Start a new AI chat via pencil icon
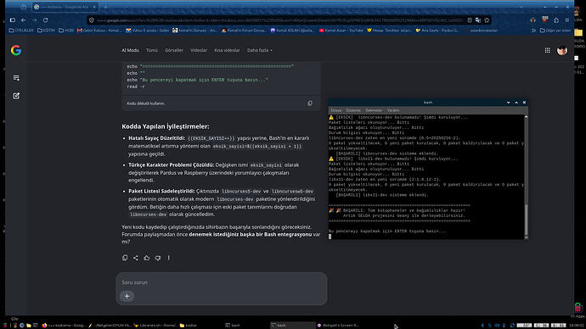The image size is (586, 329). click(x=16, y=96)
